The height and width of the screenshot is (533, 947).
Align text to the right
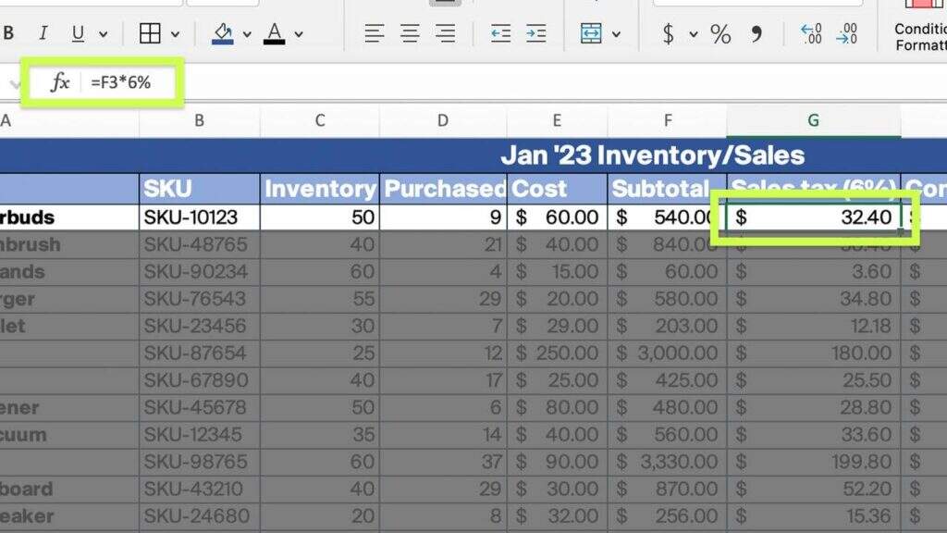click(445, 34)
